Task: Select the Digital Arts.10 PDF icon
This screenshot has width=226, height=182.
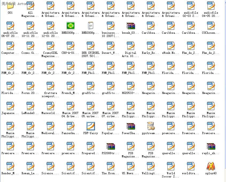Action: [x=131, y=45]
